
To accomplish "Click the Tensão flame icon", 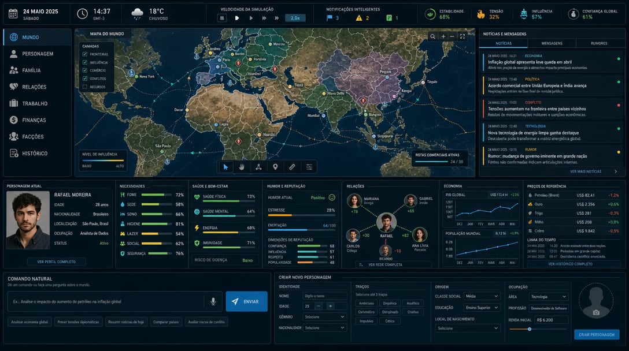I will coord(480,14).
